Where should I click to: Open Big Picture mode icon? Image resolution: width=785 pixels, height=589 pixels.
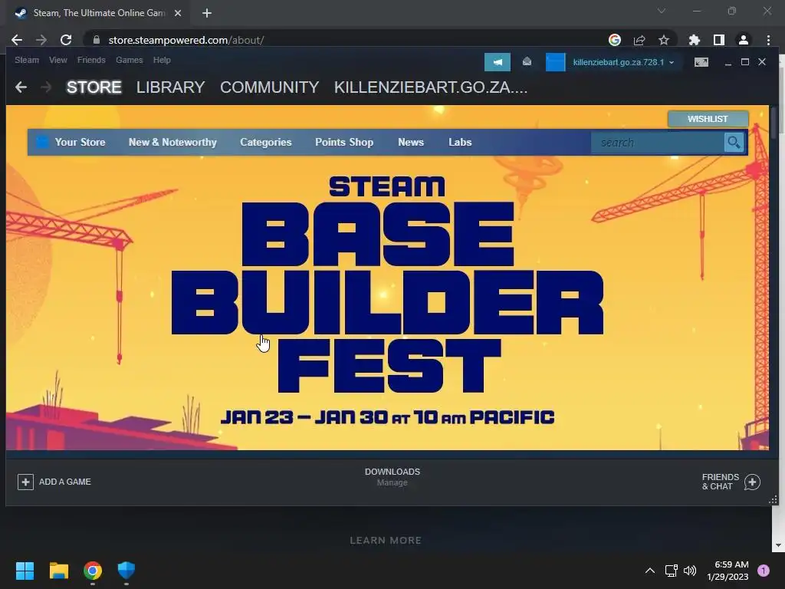tap(701, 62)
